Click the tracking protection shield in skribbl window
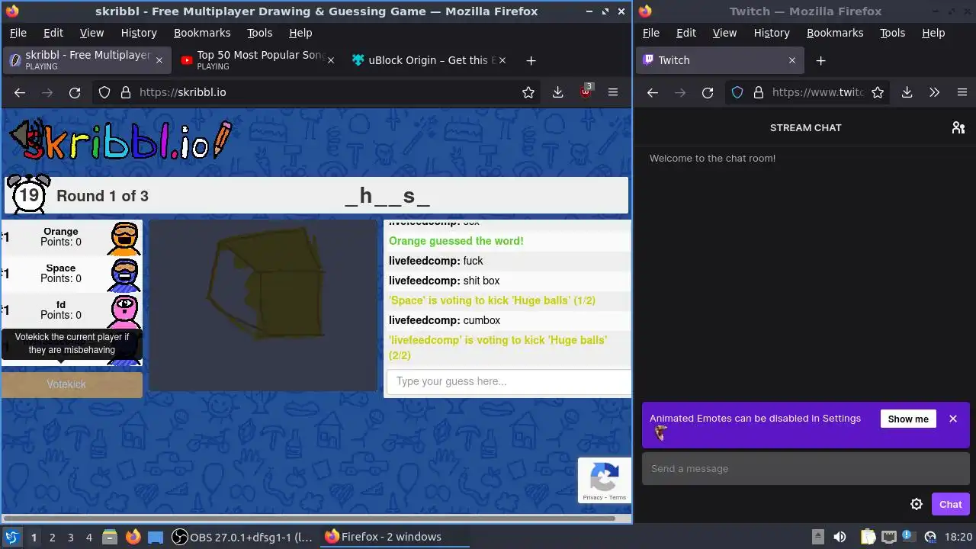 (104, 92)
